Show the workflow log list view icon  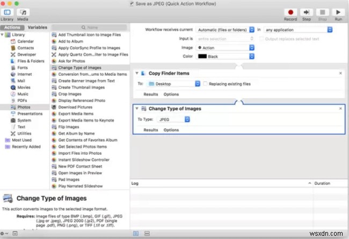pos(136,234)
